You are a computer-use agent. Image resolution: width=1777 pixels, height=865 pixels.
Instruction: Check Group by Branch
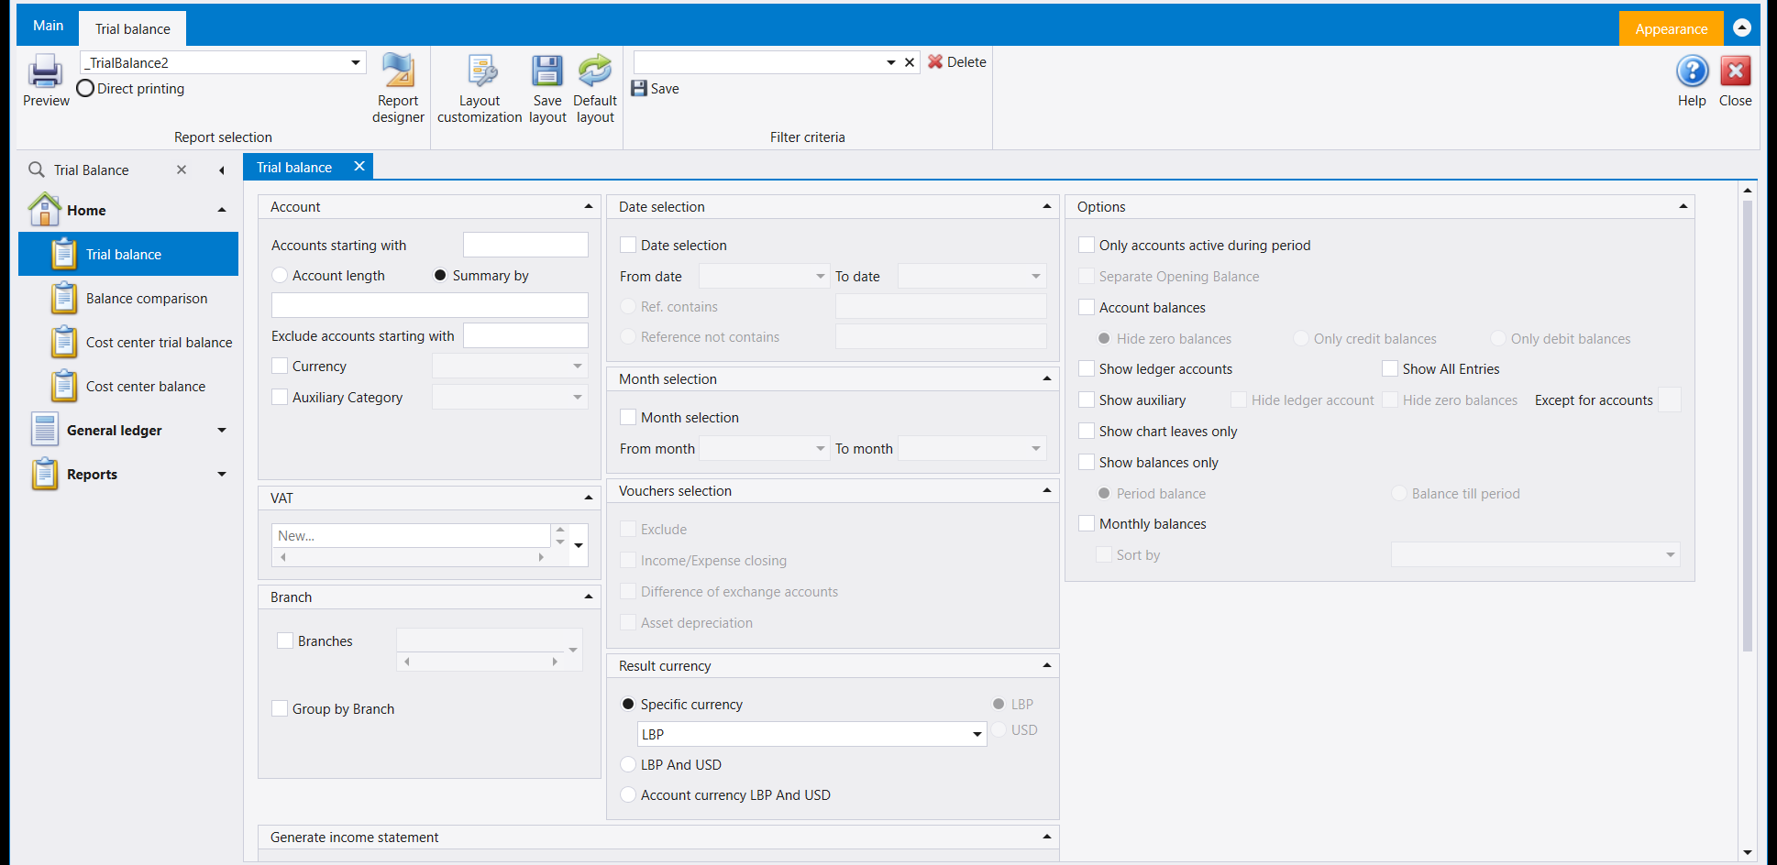pos(281,708)
